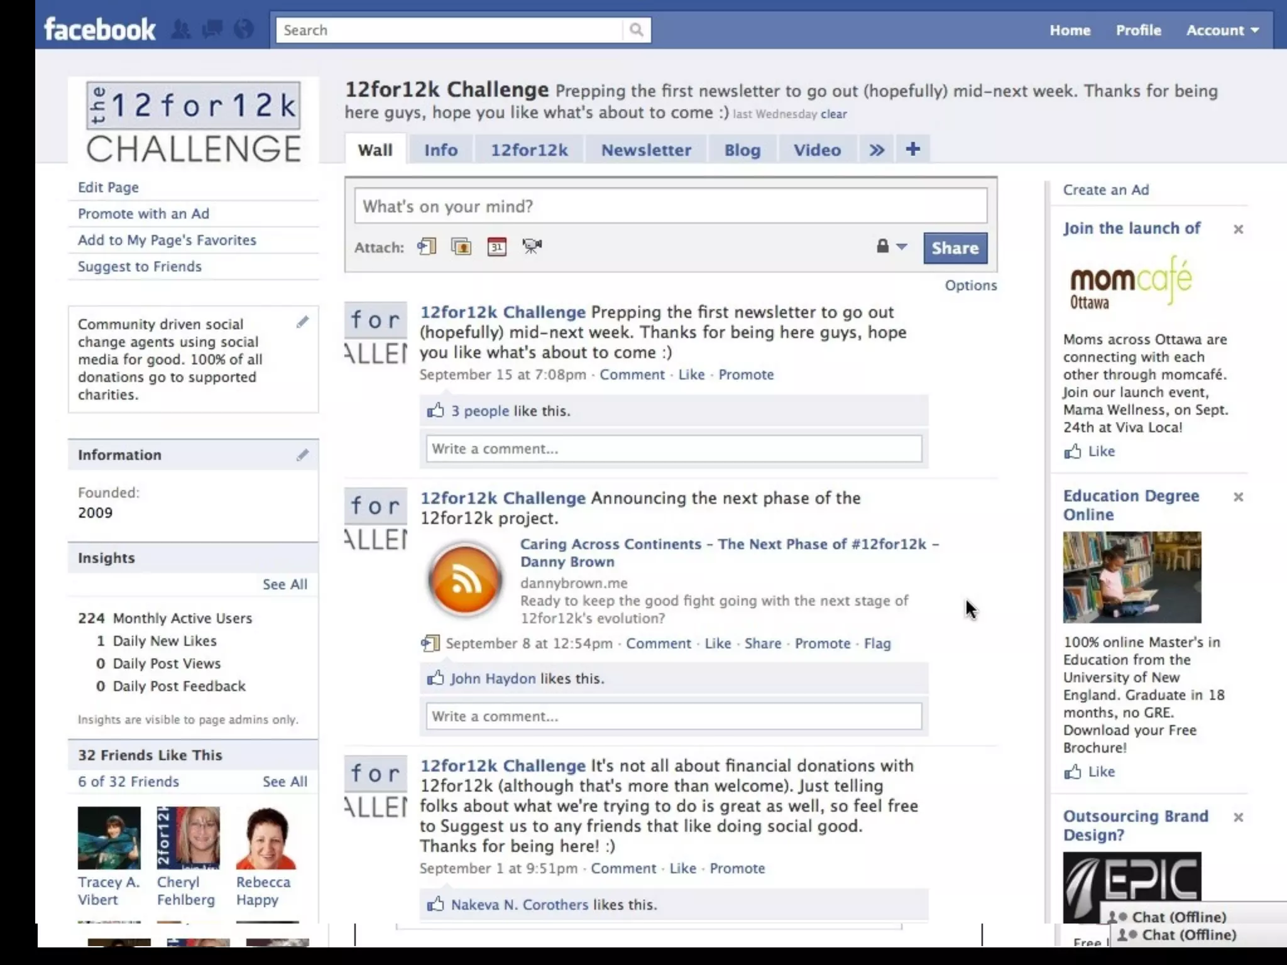
Task: Open the notifications globe icon
Action: [244, 30]
